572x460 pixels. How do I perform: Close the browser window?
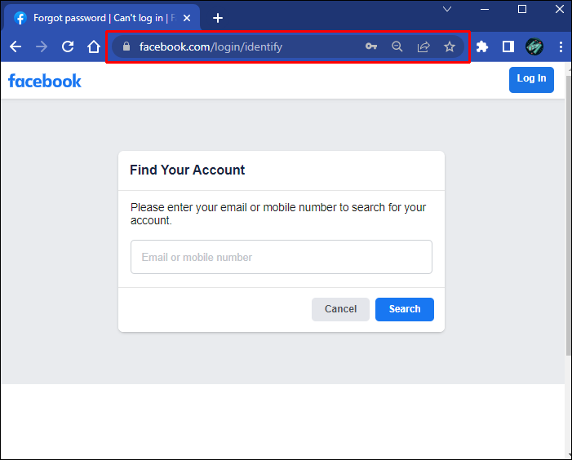click(560, 9)
